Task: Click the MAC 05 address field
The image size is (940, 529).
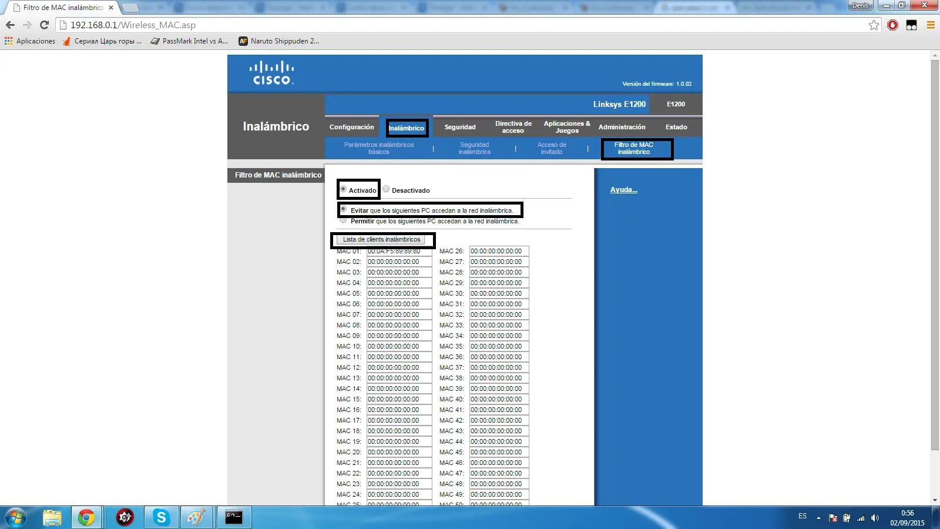Action: click(399, 293)
